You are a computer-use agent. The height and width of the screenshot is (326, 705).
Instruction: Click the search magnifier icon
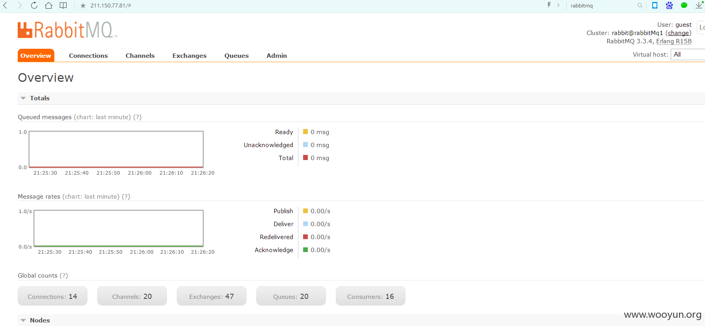pyautogui.click(x=640, y=6)
